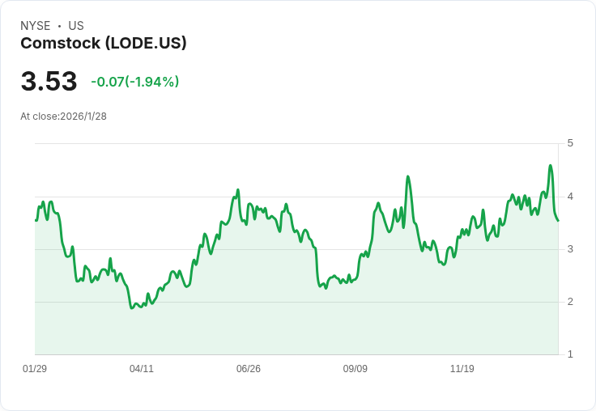Click the starting point of the price line
596x411 pixels.
[x=36, y=220]
